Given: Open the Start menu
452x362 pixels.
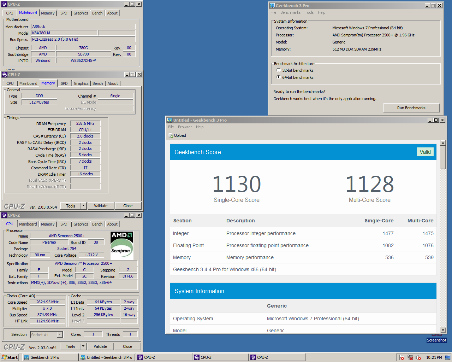Looking at the screenshot, I should [10, 357].
